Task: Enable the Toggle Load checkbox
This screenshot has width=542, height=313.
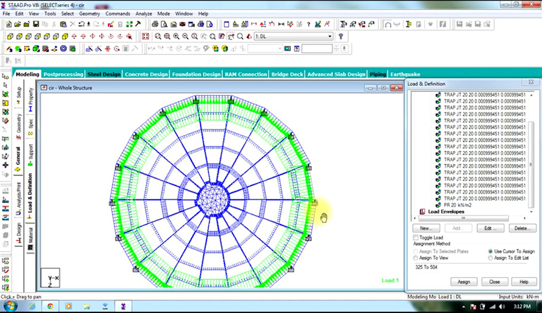Action: (416, 238)
